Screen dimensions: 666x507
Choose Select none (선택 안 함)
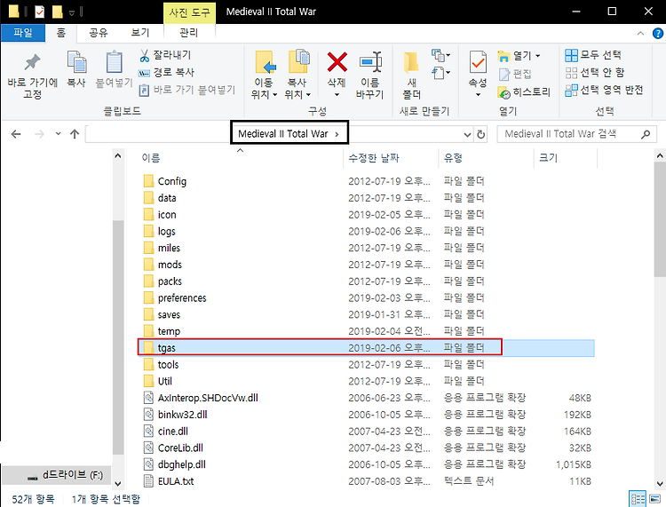595,73
